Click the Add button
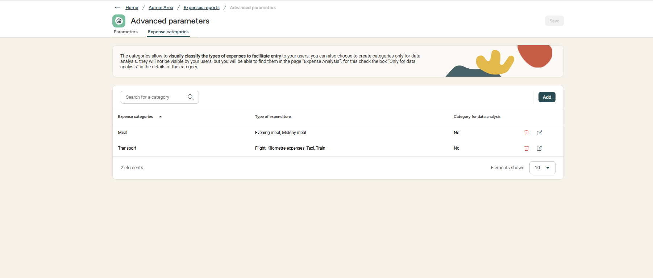 [546, 97]
